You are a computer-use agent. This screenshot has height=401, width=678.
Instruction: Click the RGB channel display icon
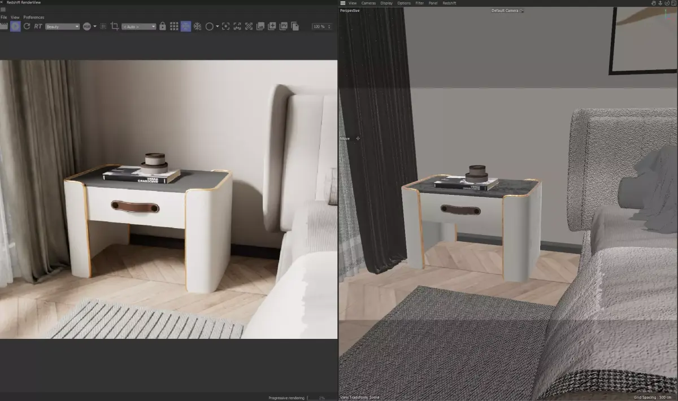[x=87, y=26]
